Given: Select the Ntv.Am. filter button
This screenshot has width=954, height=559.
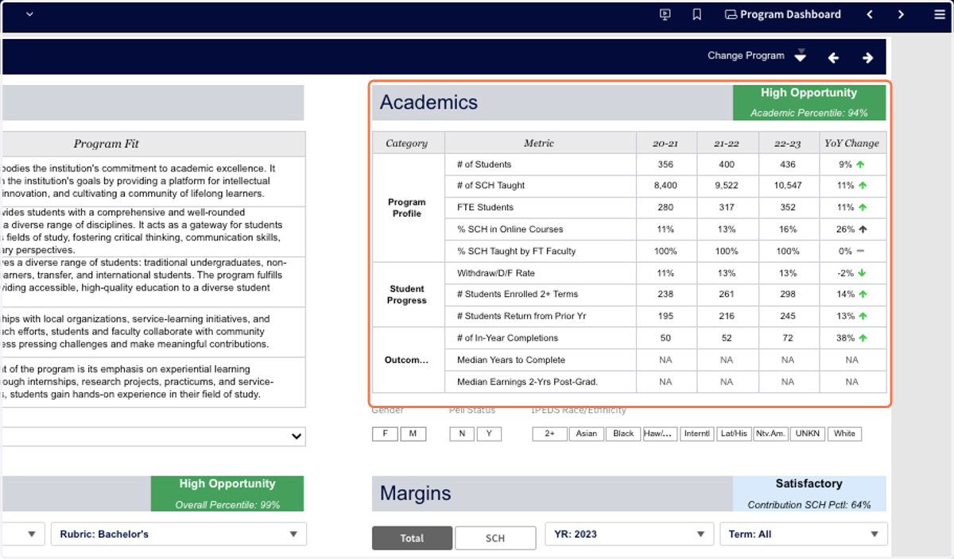Looking at the screenshot, I should click(770, 434).
